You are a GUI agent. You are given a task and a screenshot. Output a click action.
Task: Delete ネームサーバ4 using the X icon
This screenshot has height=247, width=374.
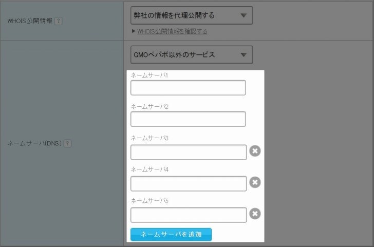click(255, 182)
